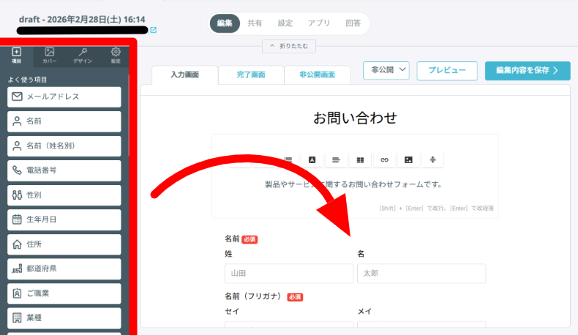Screen dimensions: 578x335
Task: Click the お問い合わせ form title
Action: [356, 118]
